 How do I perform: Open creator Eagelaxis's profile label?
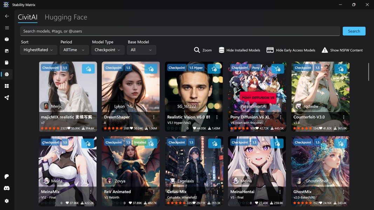(x=182, y=181)
